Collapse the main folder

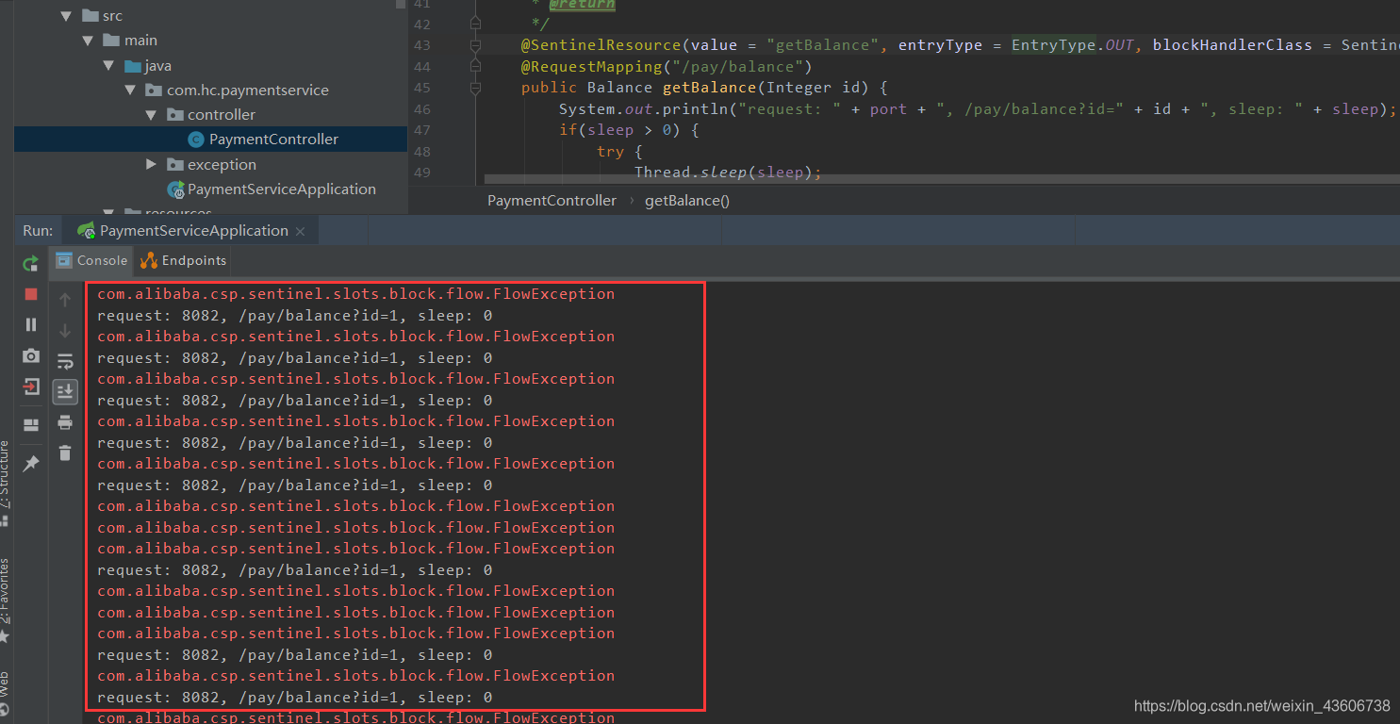click(x=88, y=41)
